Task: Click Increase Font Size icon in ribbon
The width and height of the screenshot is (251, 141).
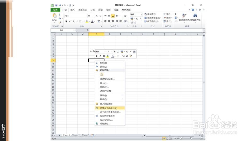Action: tap(97, 16)
